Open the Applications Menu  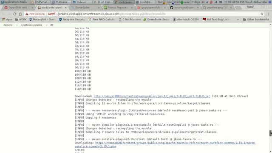coord(14,2)
